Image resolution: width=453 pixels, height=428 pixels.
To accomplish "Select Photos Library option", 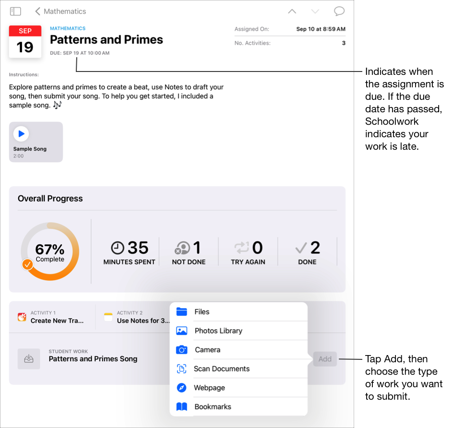I will 218,331.
